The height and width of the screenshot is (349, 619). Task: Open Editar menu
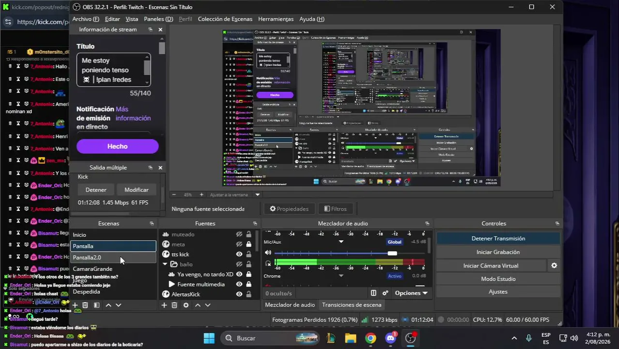pos(112,19)
